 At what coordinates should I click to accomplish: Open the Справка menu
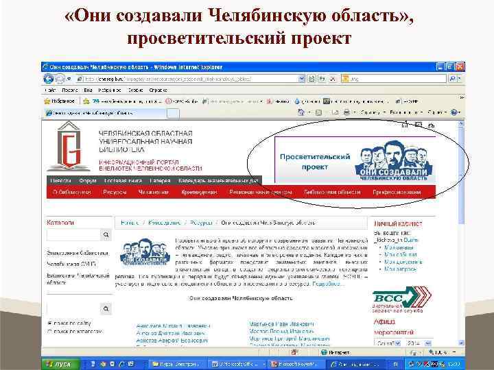point(158,90)
